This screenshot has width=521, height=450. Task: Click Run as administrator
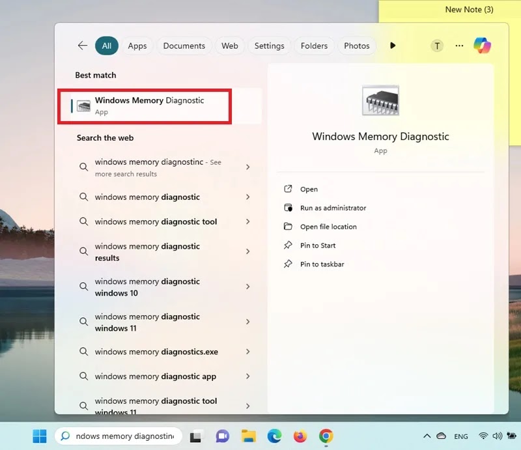click(x=333, y=208)
